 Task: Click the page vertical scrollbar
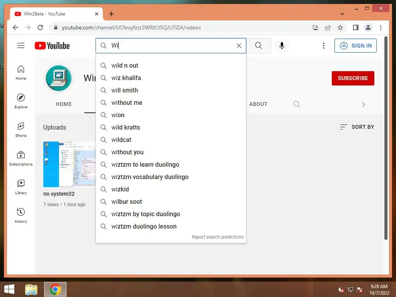(x=386, y=138)
